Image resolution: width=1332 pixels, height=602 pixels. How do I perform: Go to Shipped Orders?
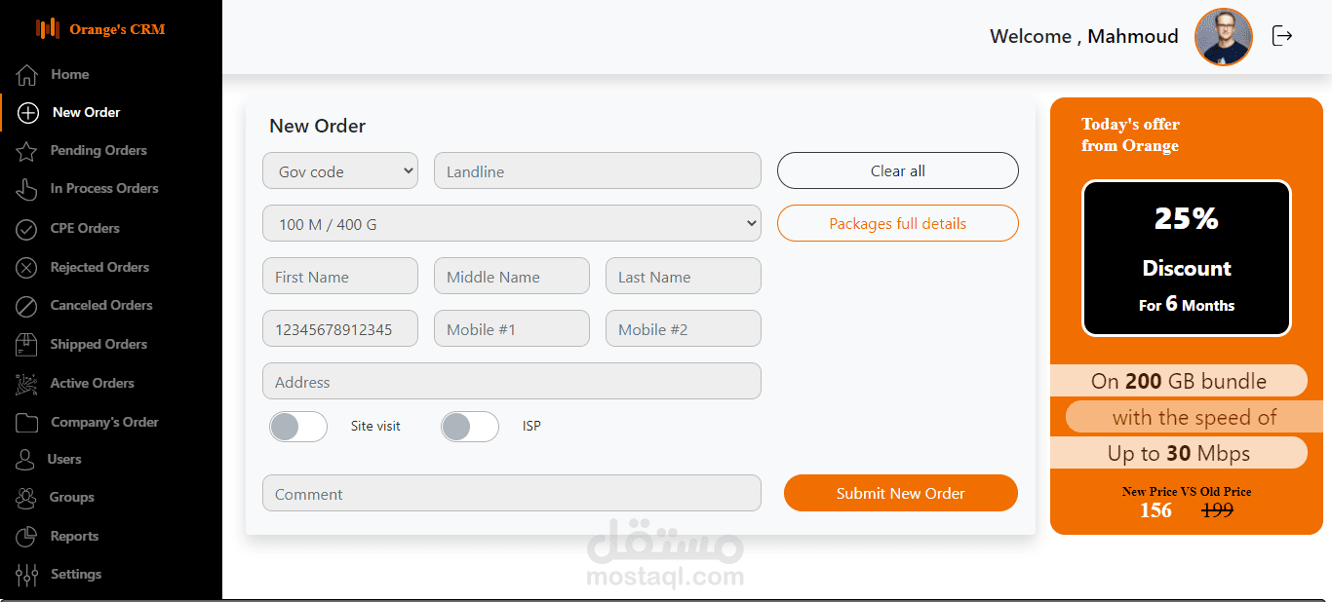coord(98,345)
